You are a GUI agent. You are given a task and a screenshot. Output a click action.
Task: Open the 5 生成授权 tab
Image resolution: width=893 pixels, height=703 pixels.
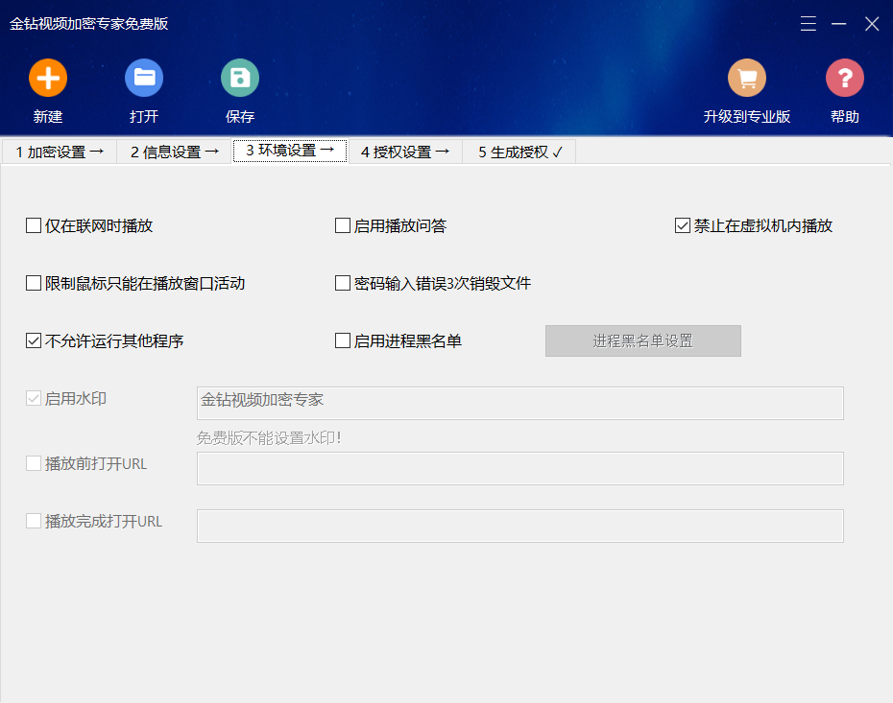519,152
